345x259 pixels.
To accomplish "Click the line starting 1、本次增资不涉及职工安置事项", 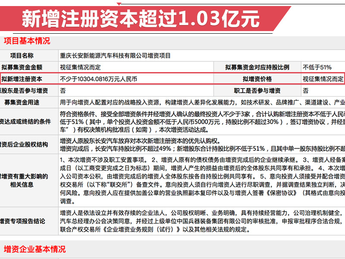I will [x=202, y=160].
